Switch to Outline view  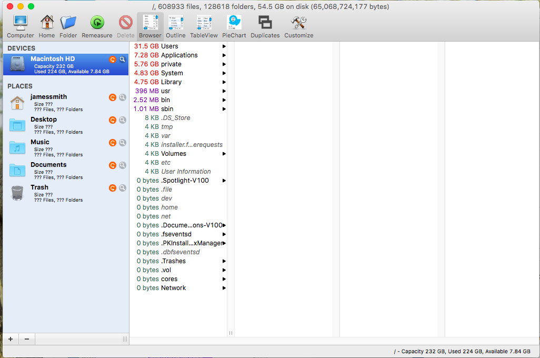pos(176,26)
